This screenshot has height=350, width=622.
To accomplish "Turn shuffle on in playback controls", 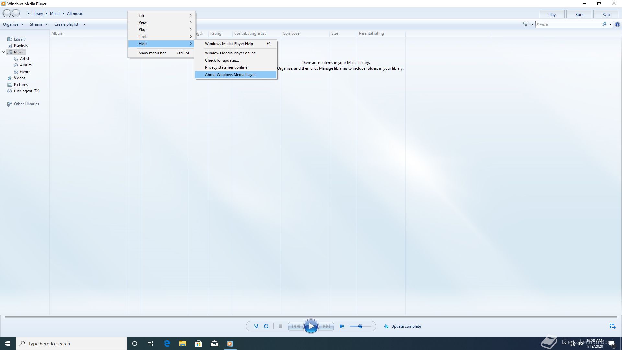I will (x=256, y=326).
